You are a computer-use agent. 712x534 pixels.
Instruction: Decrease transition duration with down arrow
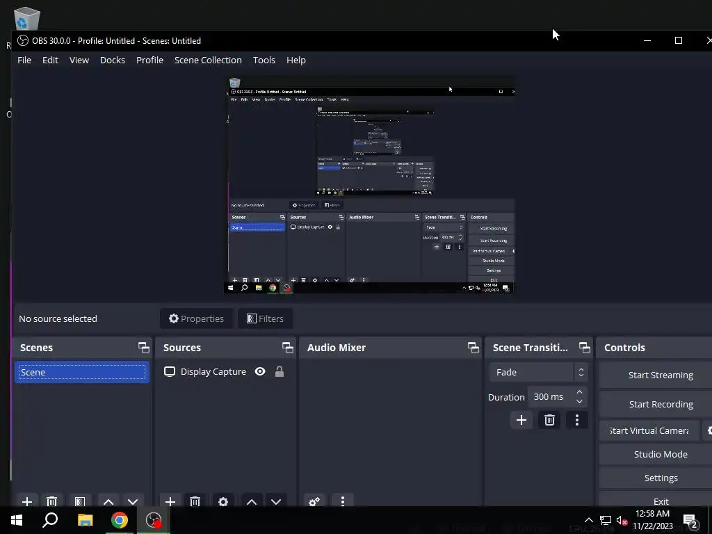point(579,401)
